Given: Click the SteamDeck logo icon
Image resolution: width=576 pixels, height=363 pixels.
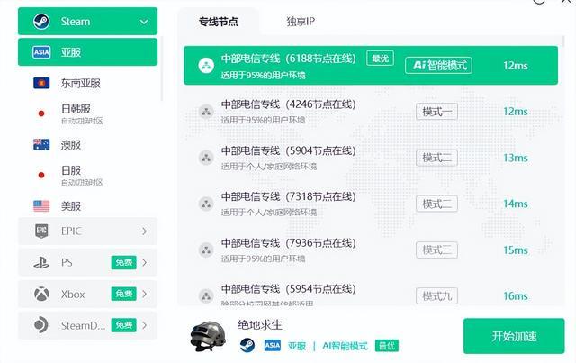Looking at the screenshot, I should click(x=40, y=325).
